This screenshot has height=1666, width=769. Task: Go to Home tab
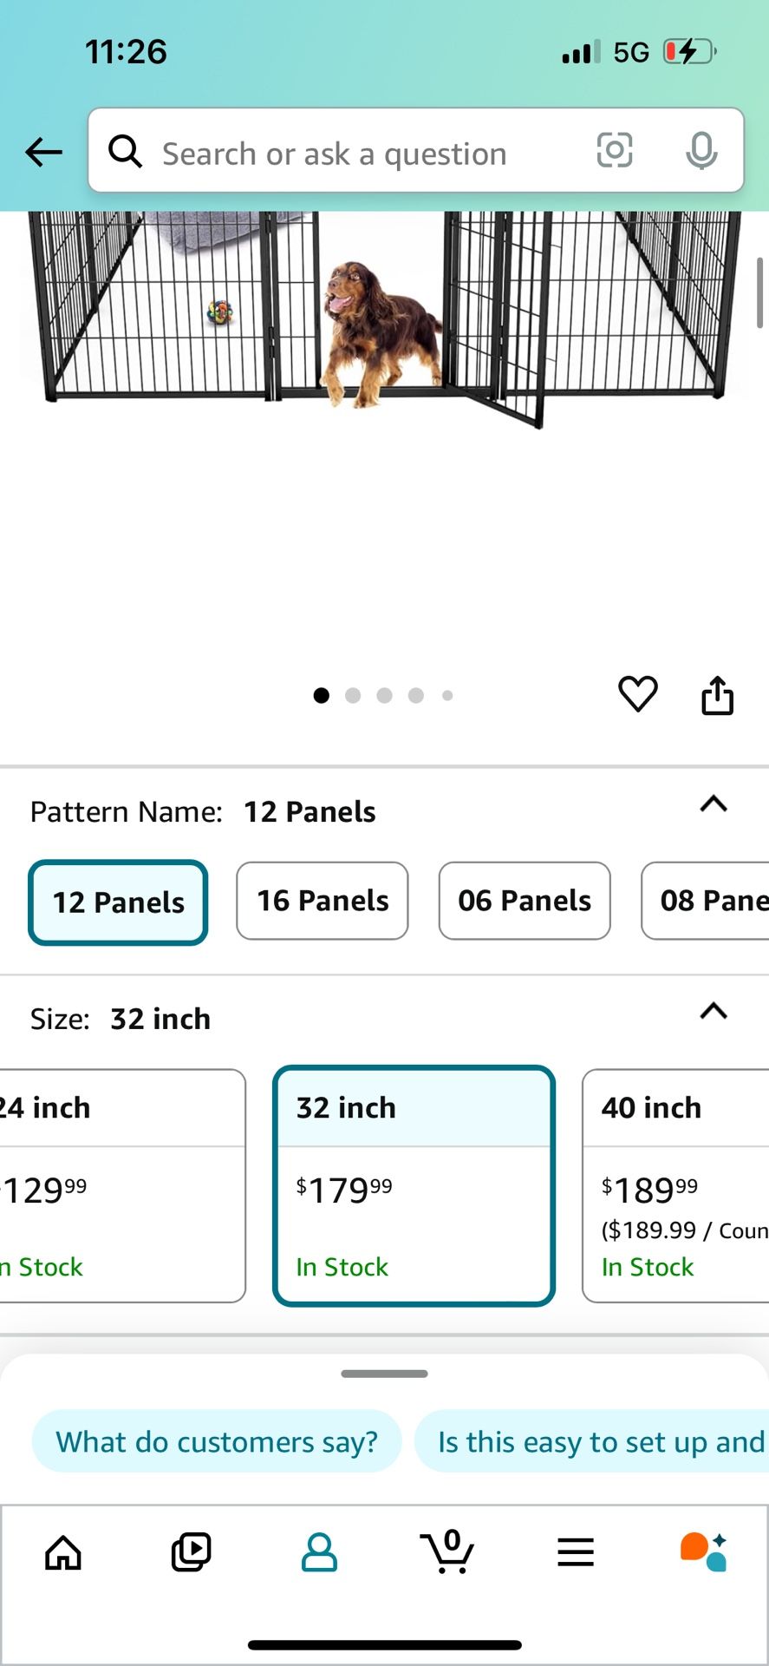point(63,1552)
